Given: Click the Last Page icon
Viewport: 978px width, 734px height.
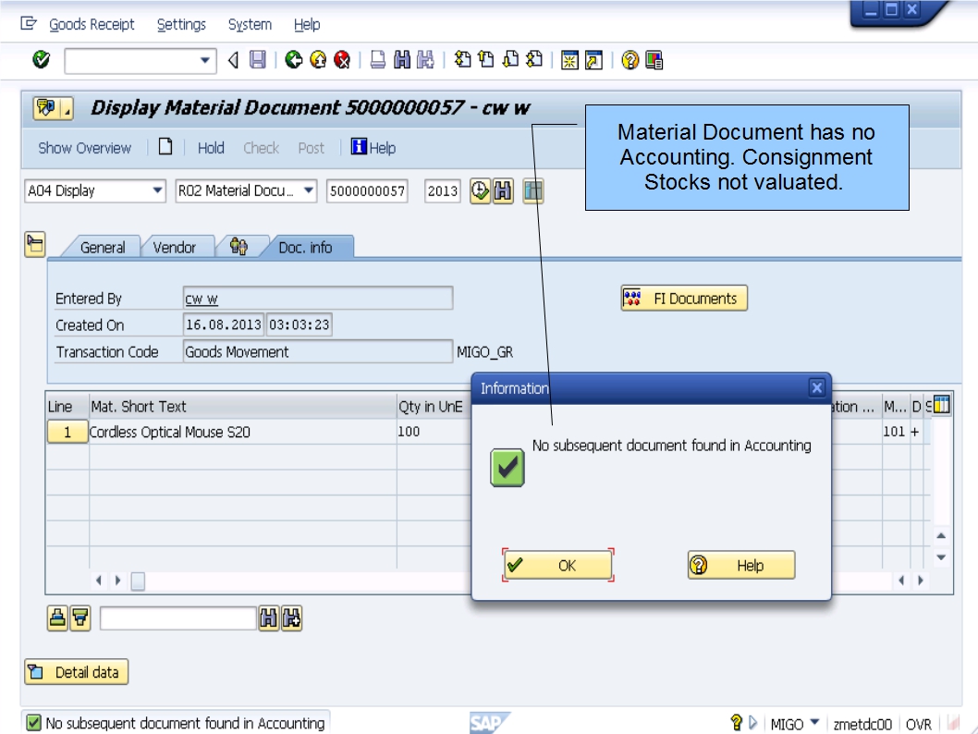Looking at the screenshot, I should (x=534, y=60).
